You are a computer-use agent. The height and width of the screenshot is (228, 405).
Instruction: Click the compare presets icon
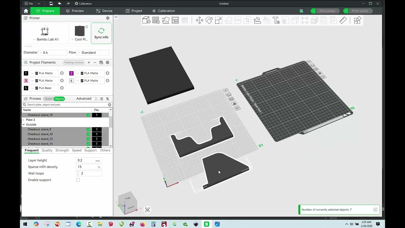coord(108,99)
